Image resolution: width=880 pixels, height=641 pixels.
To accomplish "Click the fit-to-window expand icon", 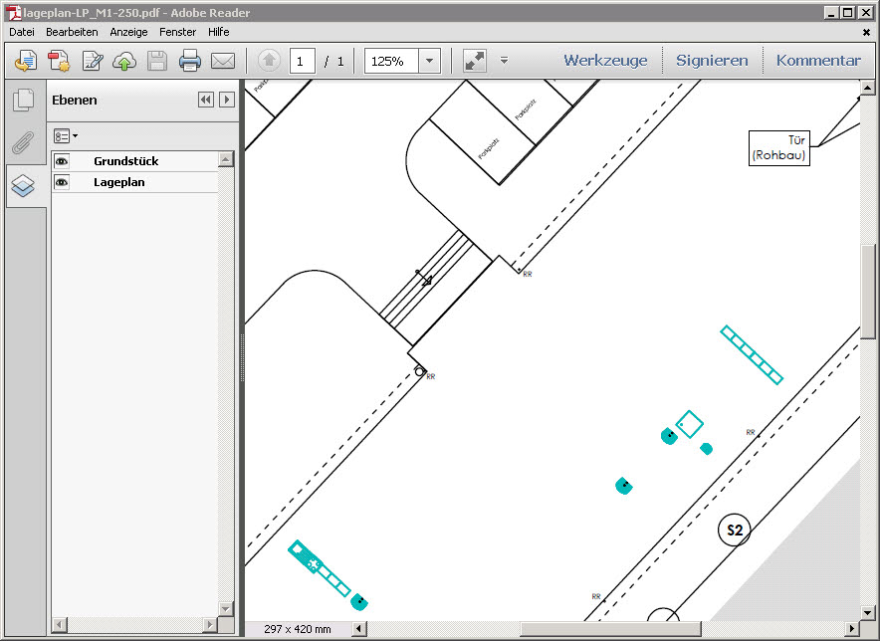I will 474,61.
